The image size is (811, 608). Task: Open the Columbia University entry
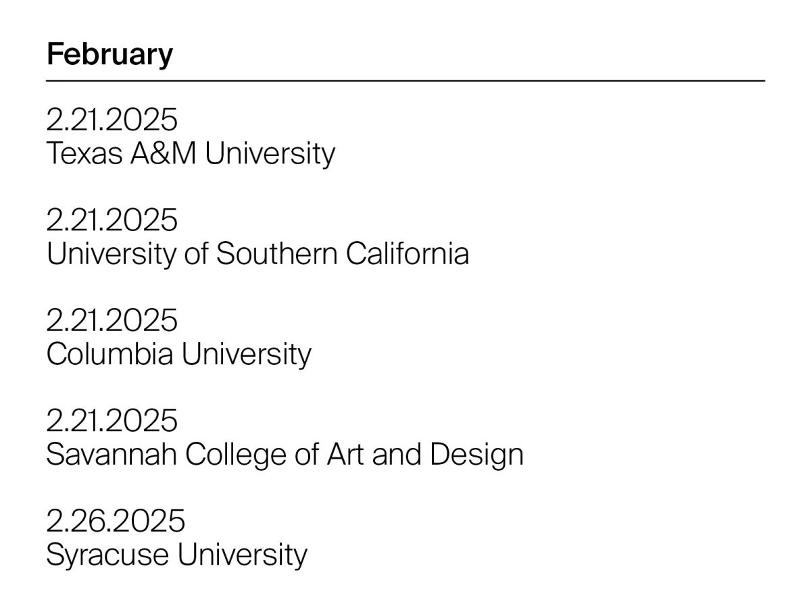[x=178, y=354]
